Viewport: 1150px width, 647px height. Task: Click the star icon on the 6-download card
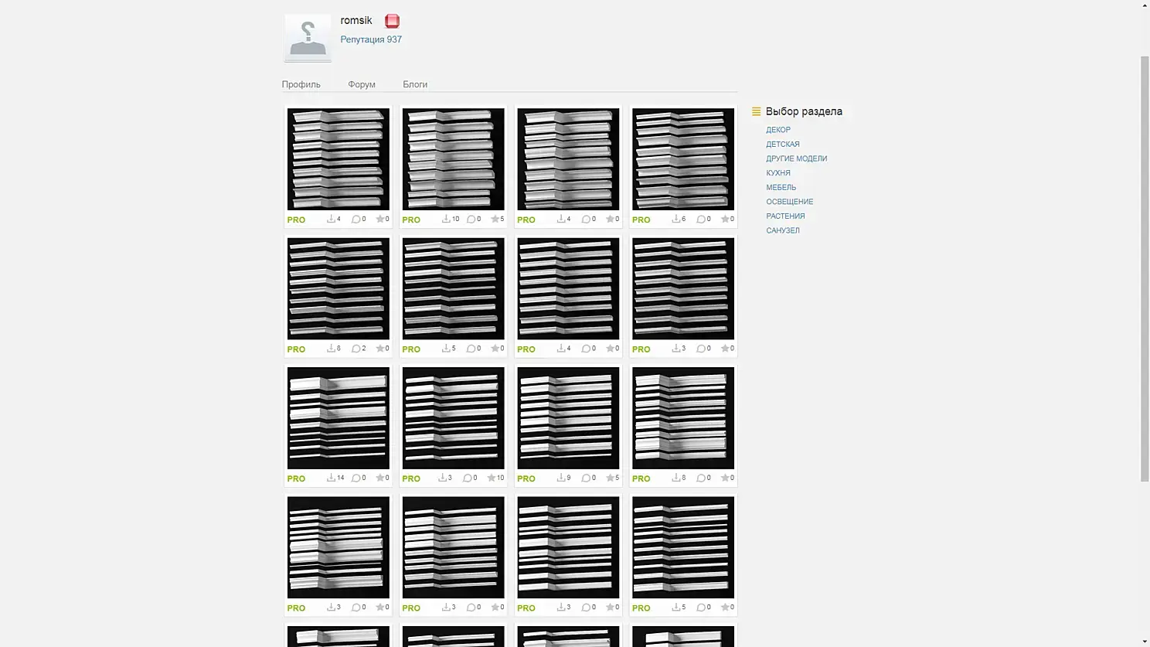pos(725,220)
